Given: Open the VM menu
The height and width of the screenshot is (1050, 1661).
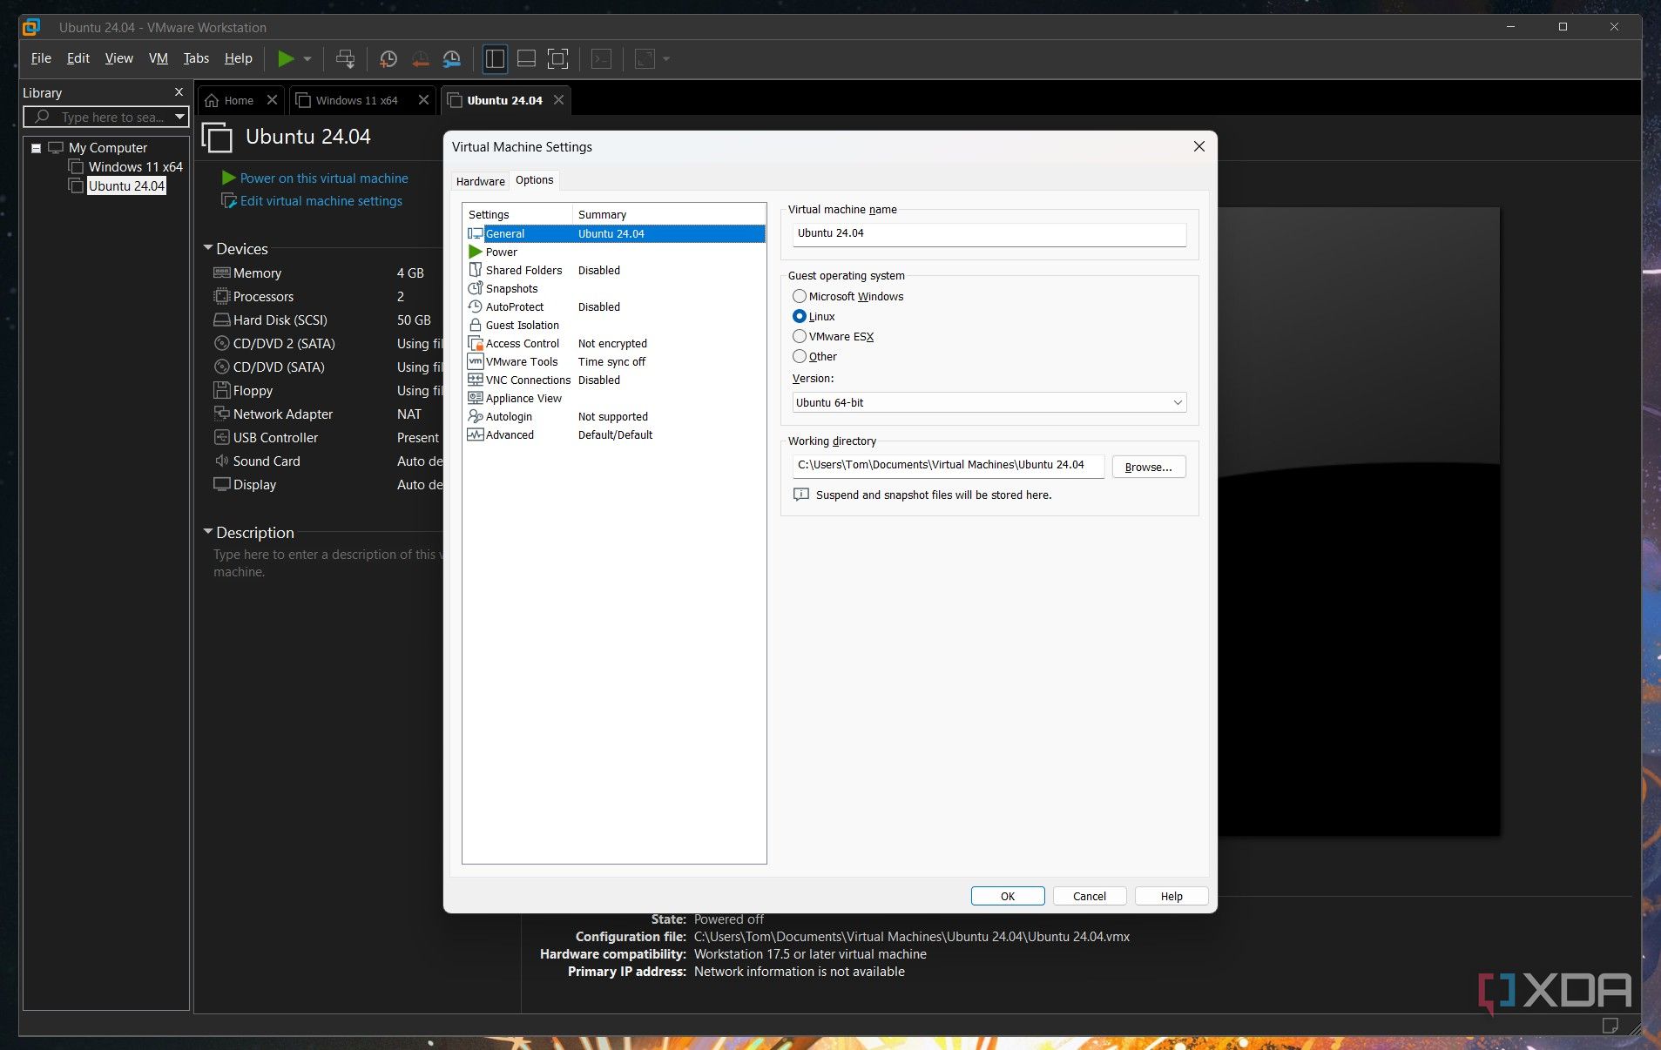Looking at the screenshot, I should coord(158,58).
